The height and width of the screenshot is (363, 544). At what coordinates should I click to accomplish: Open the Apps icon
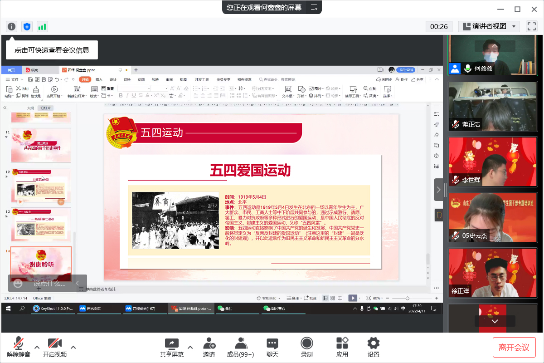click(342, 347)
